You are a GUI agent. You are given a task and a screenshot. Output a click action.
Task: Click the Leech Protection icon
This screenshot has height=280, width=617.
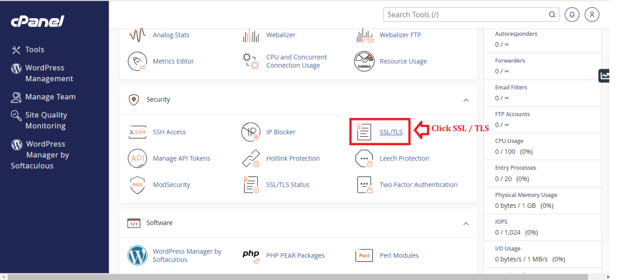[x=364, y=158]
